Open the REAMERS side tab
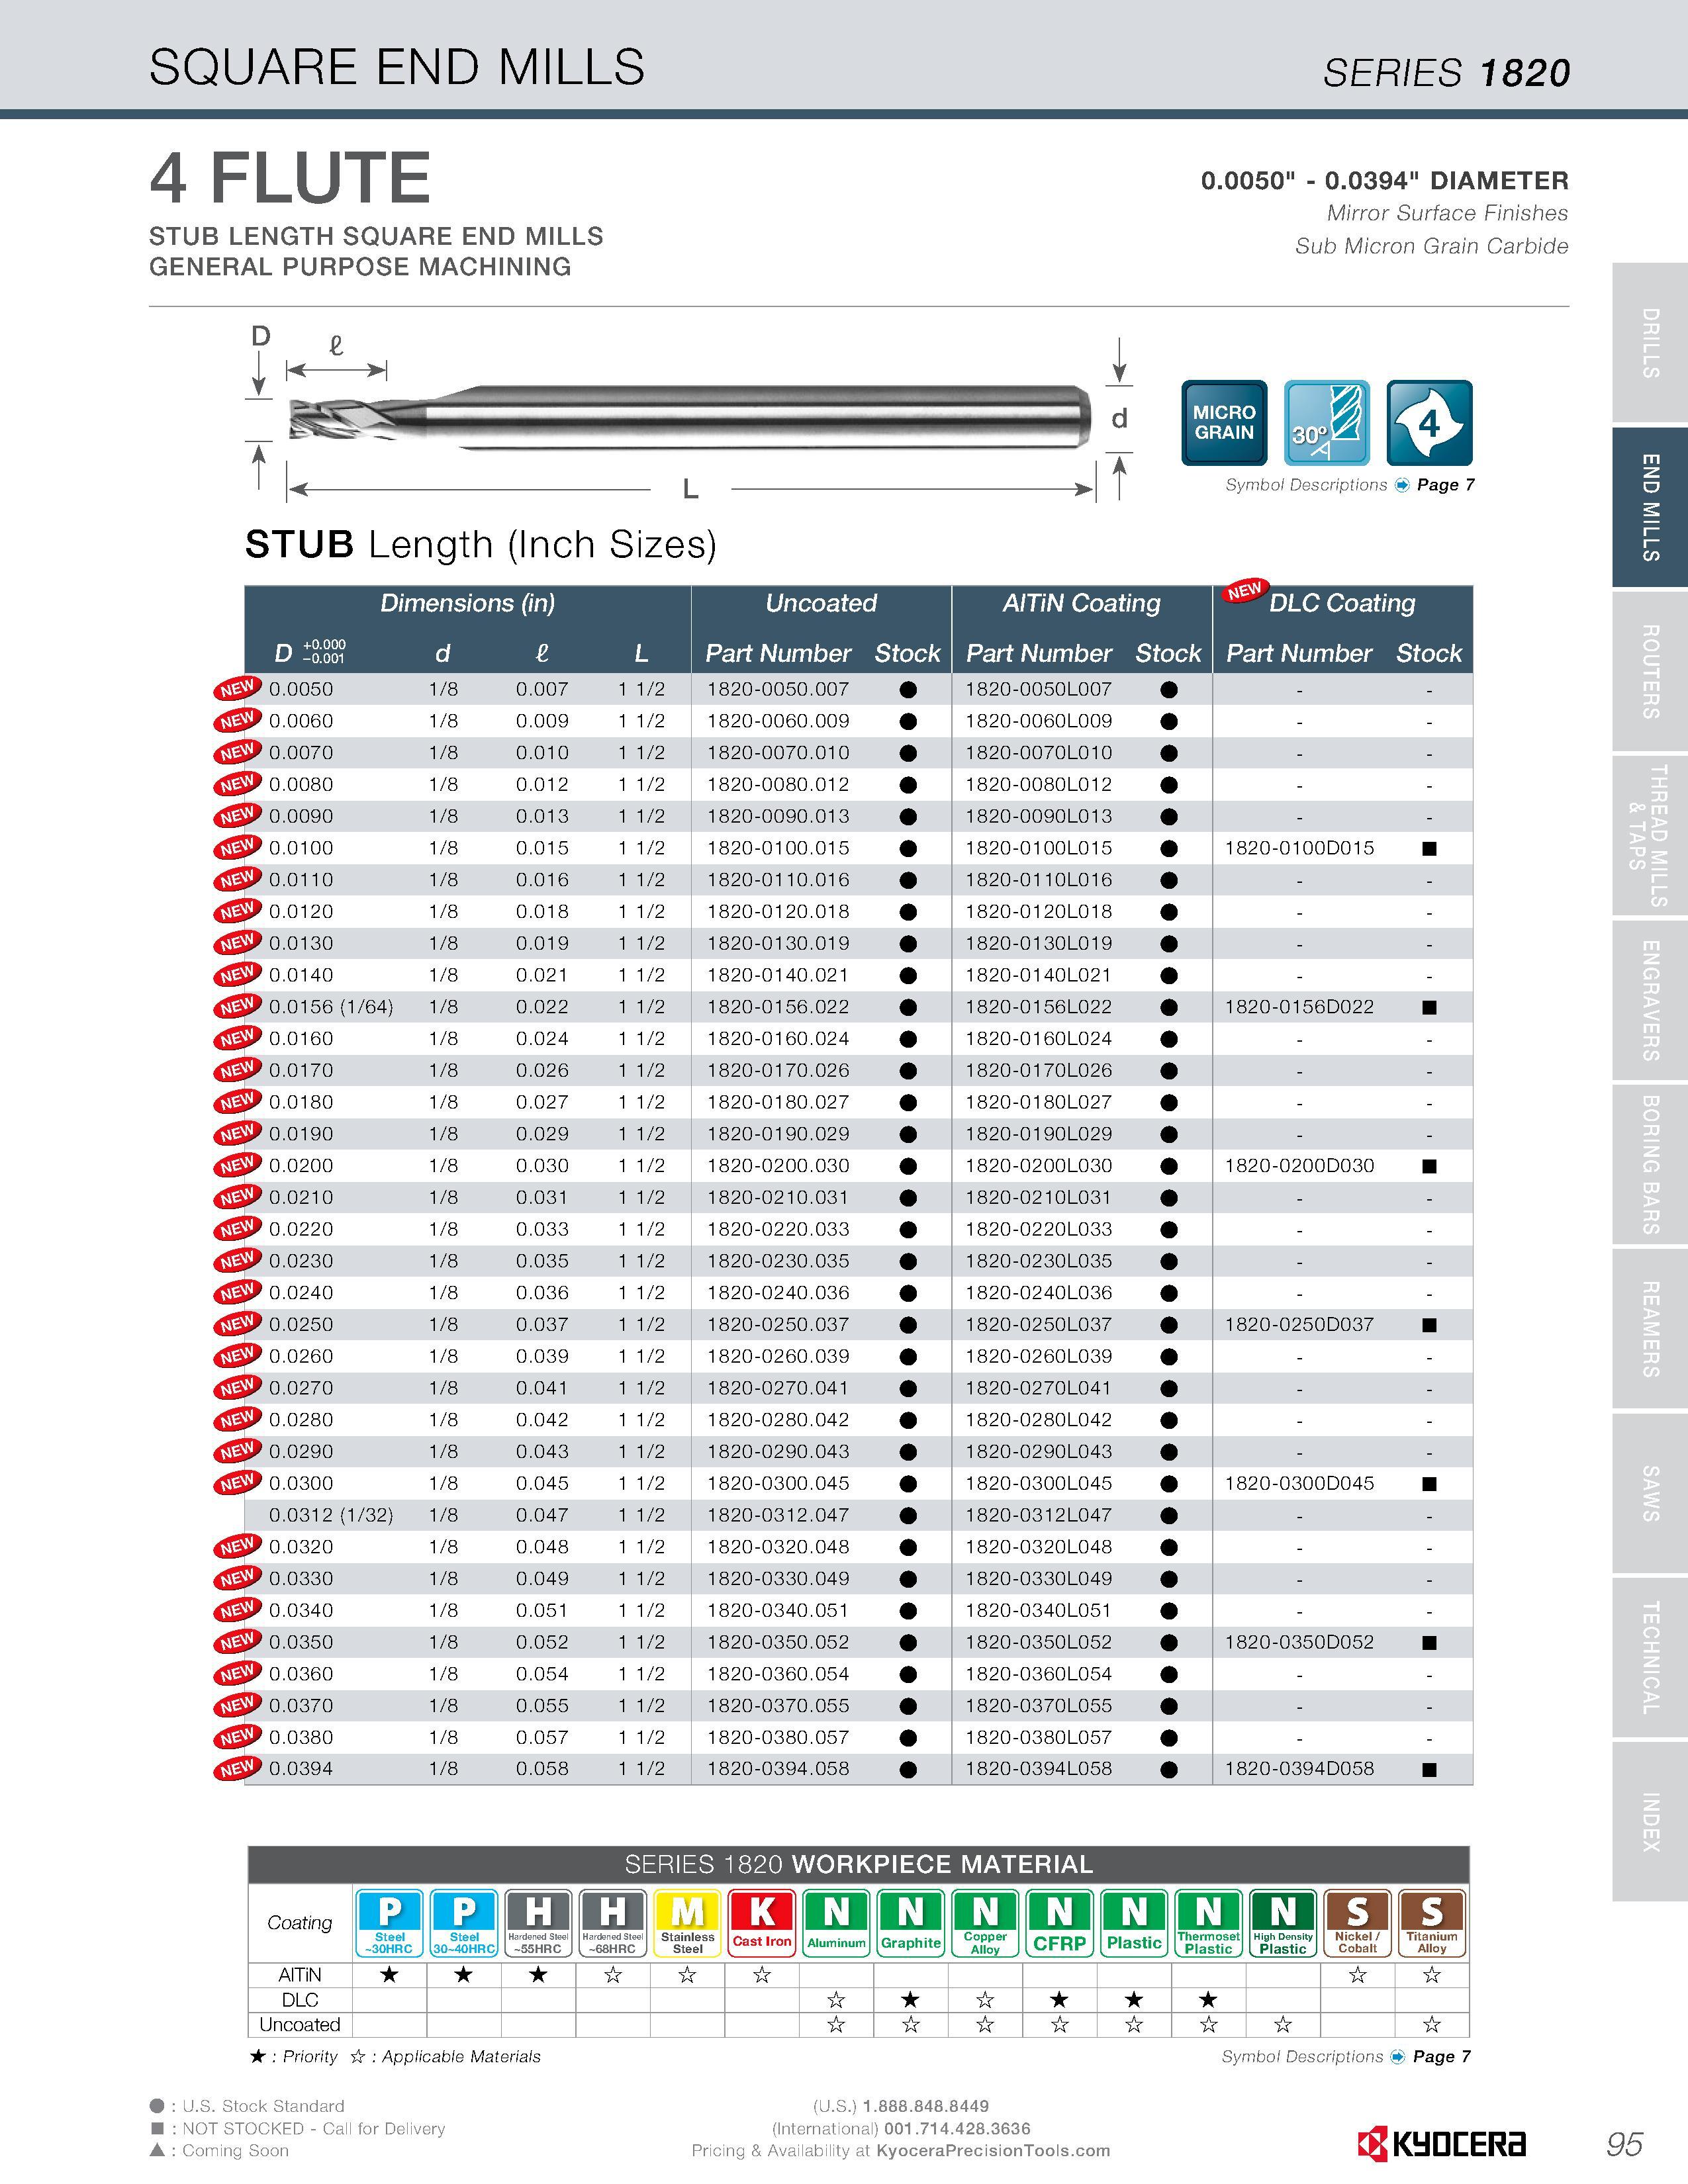 [x=1650, y=1329]
